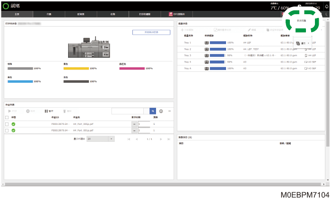
Task: Check the box for A4_Port_005p.pdf job
Action: [x=7, y=124]
